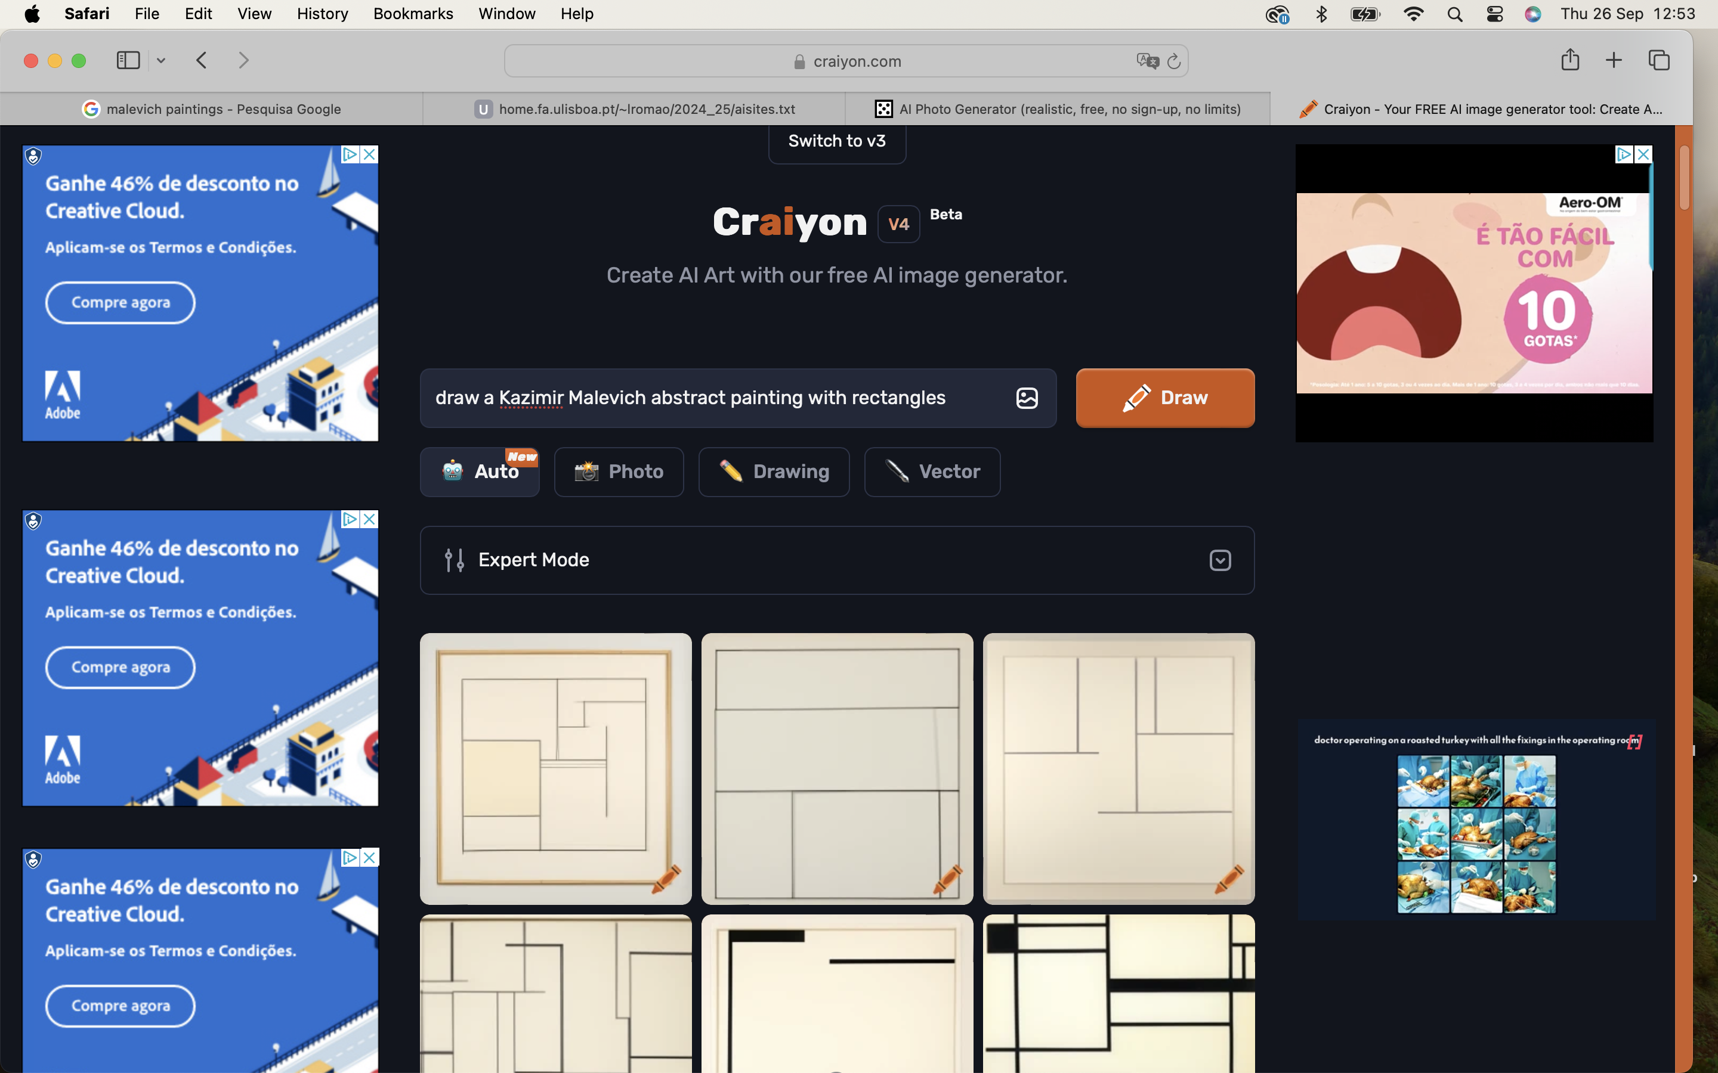Select the Photo style mode
1718x1073 pixels.
point(619,472)
